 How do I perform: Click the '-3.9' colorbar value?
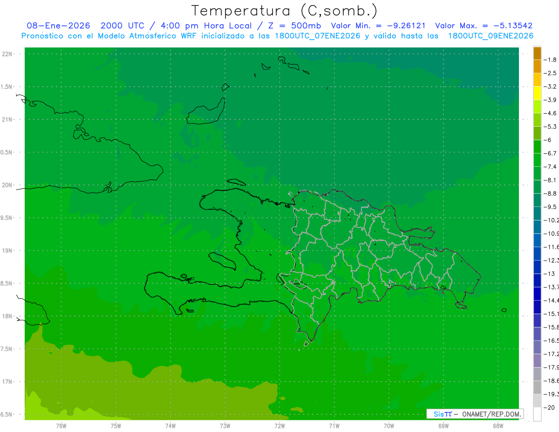tap(550, 100)
